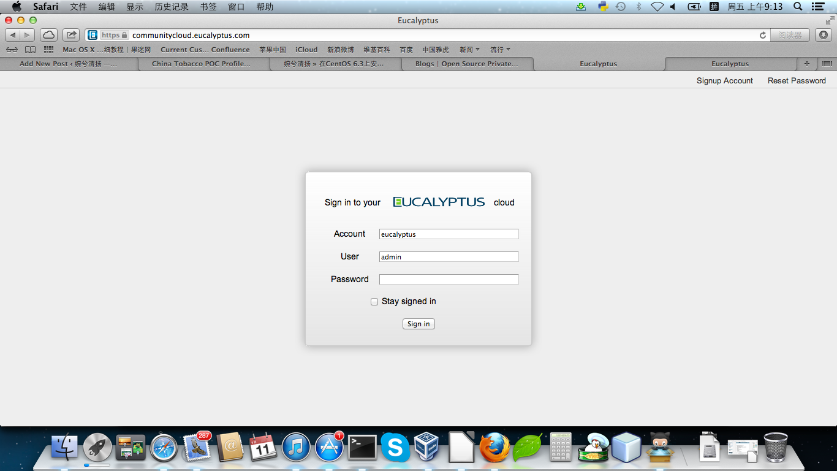837x471 pixels.
Task: Open the 书签 menu
Action: [208, 7]
